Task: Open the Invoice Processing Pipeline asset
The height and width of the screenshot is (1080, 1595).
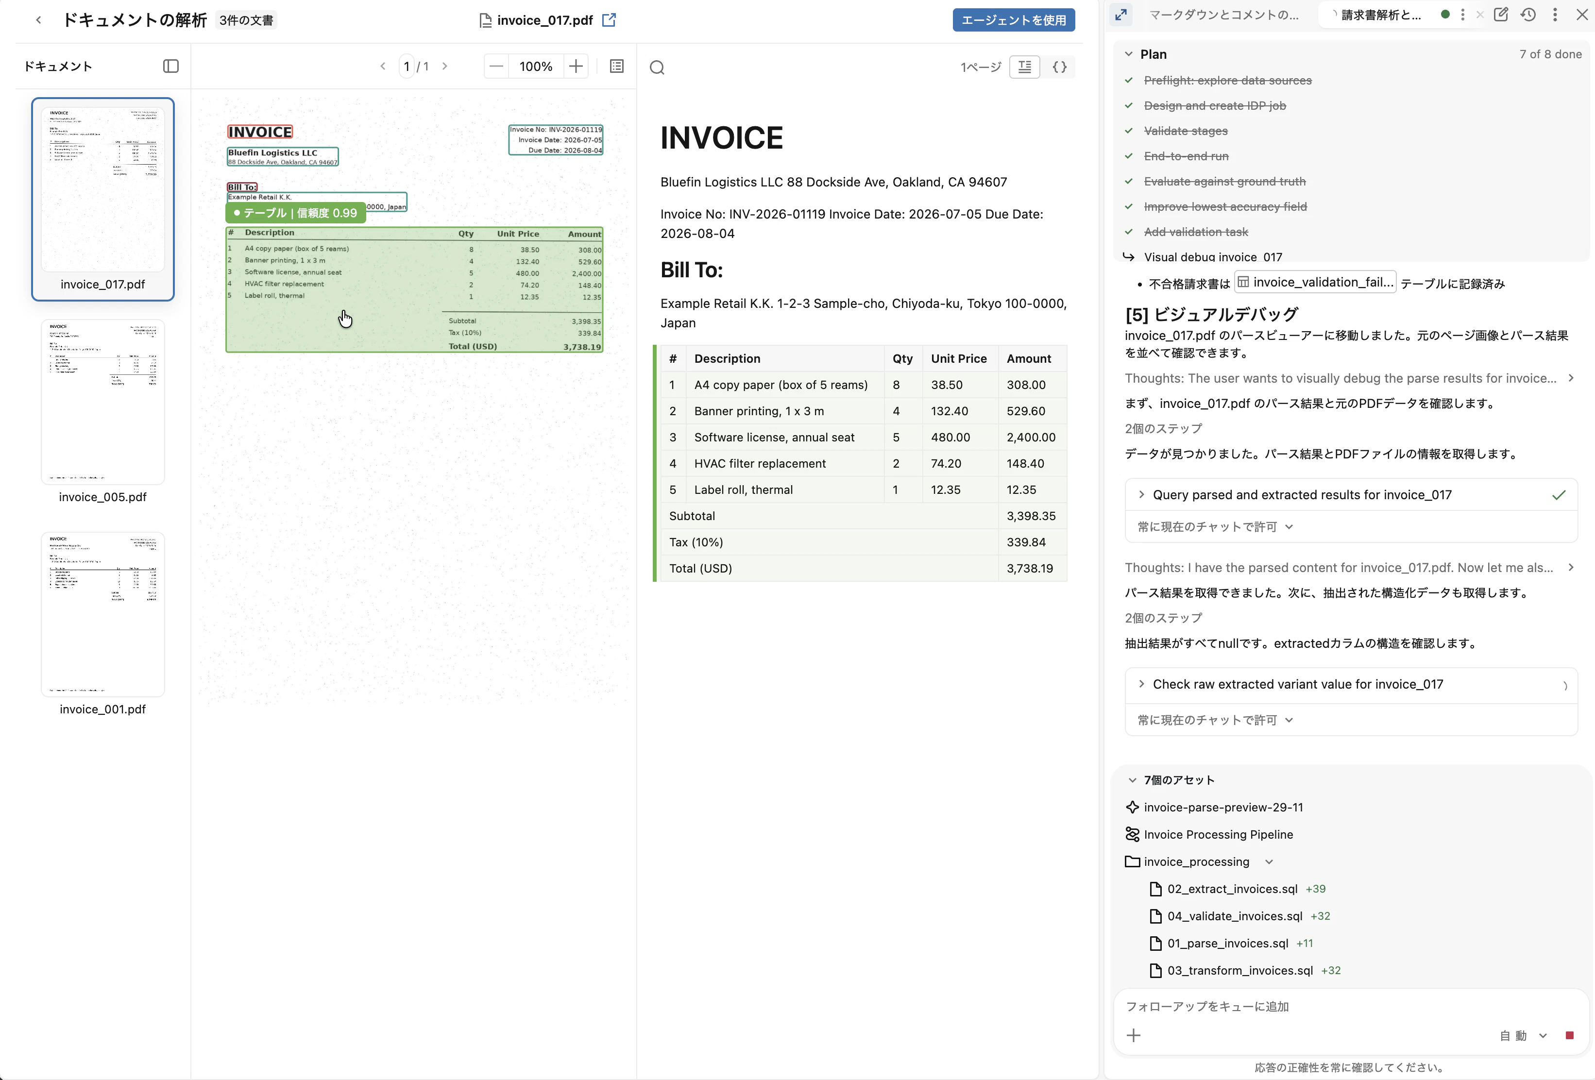Action: [x=1218, y=834]
